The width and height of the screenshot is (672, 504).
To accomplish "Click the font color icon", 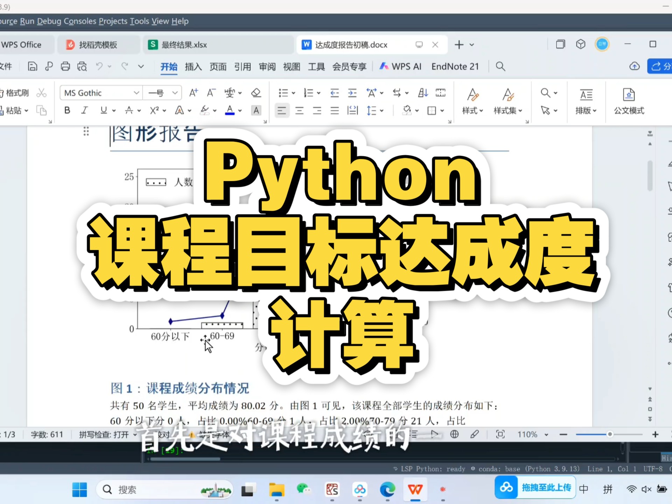I will (230, 110).
